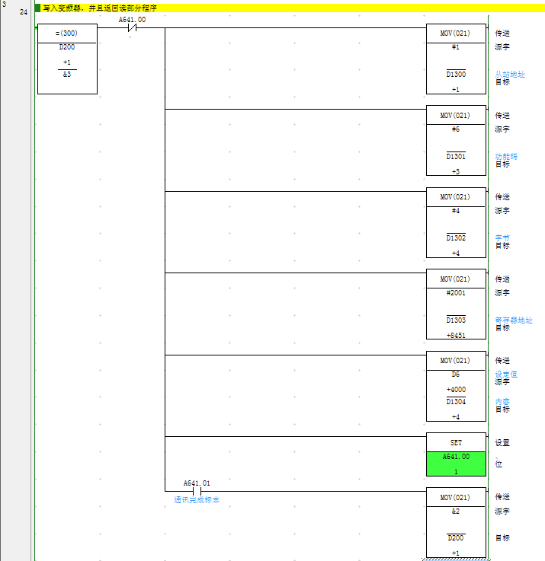The image size is (545, 561).
Task: Click the MOV(021) header with source #6
Action: tap(456, 116)
